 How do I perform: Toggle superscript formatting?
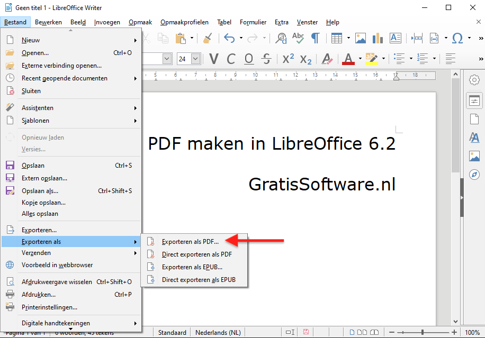click(x=288, y=59)
